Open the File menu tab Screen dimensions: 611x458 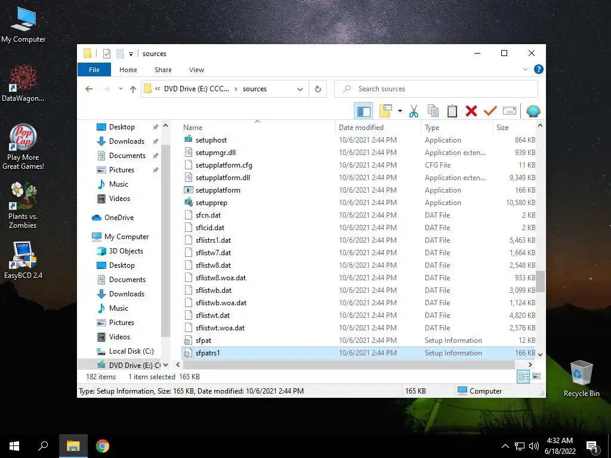point(94,70)
